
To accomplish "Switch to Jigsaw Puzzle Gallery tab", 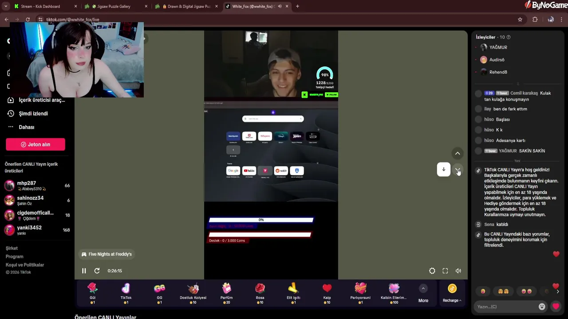I will (115, 6).
